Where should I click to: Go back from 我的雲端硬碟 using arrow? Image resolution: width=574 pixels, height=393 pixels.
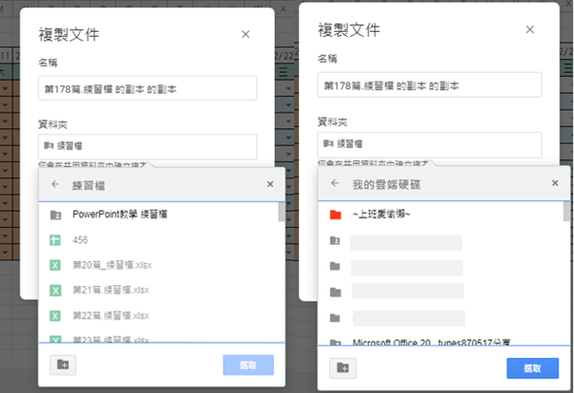pos(335,183)
